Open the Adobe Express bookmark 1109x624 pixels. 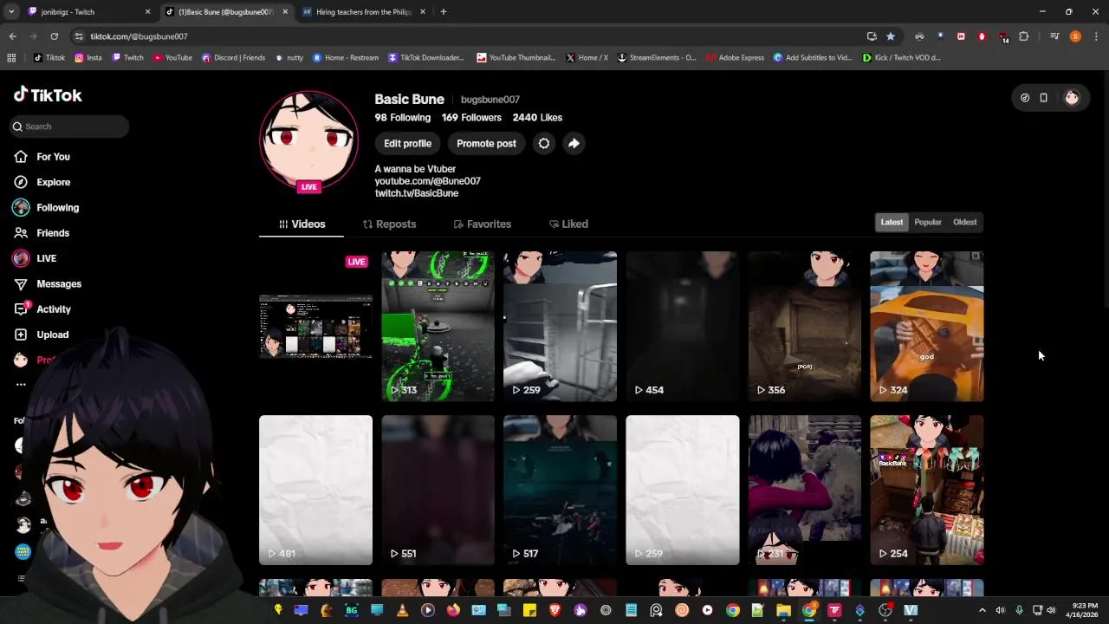tap(735, 58)
